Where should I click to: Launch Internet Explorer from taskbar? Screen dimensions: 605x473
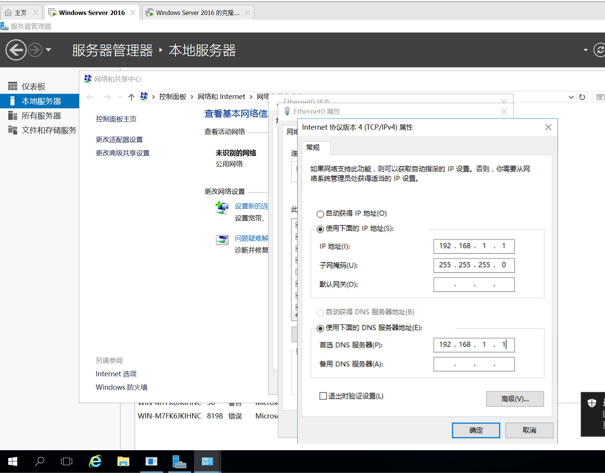pyautogui.click(x=95, y=461)
